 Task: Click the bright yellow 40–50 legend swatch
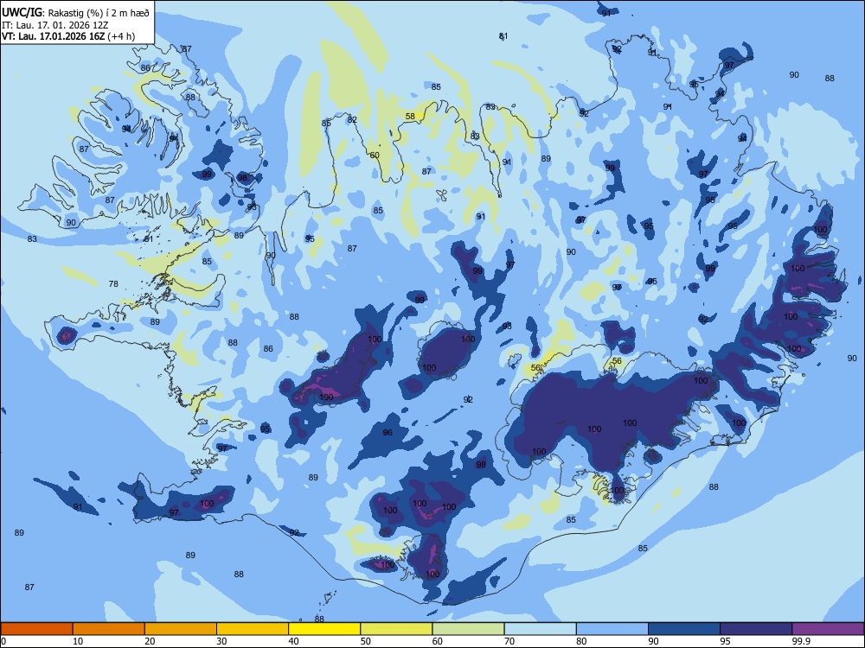point(324,629)
